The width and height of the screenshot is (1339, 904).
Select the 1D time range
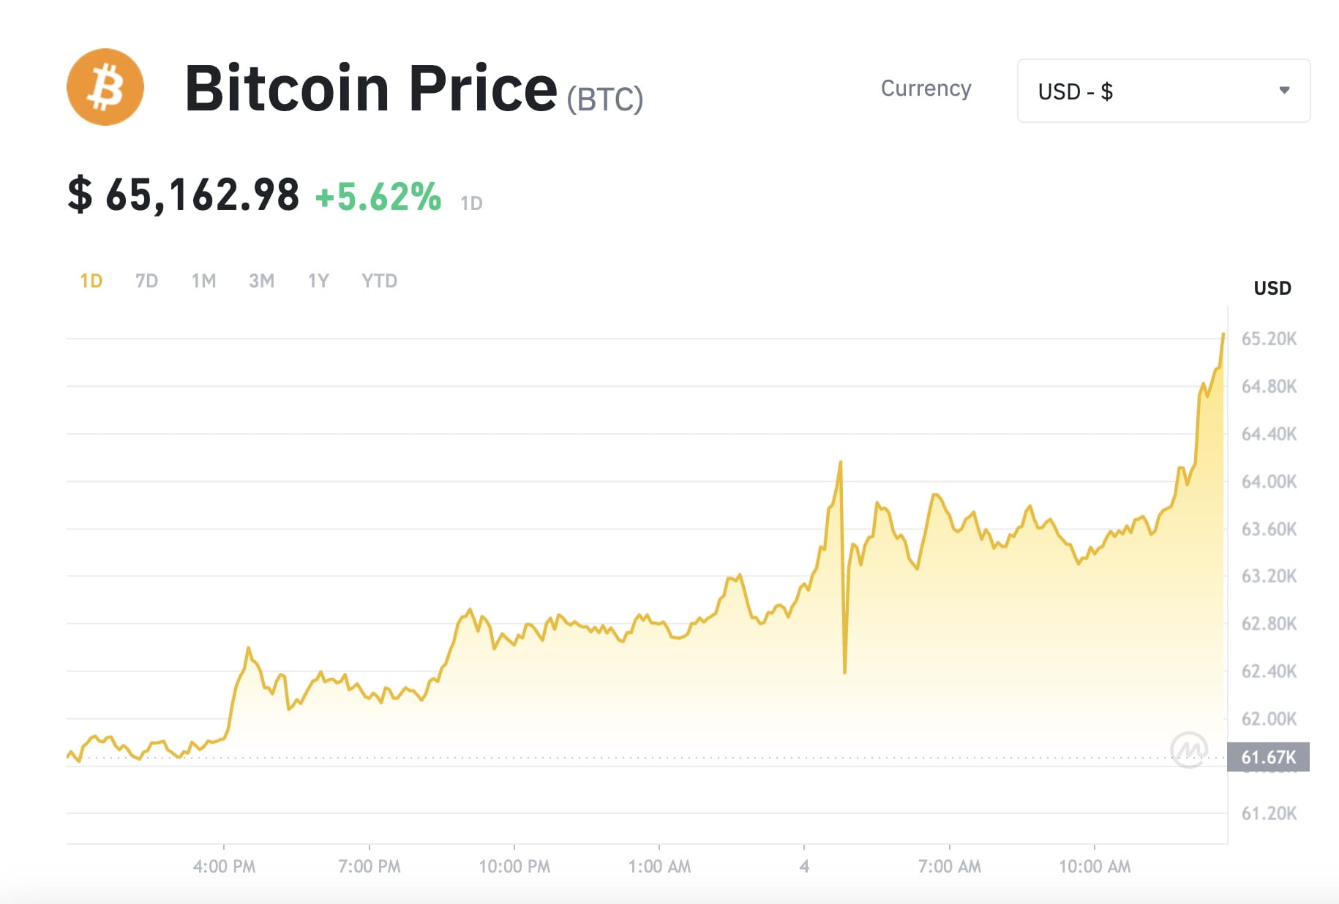[x=91, y=280]
